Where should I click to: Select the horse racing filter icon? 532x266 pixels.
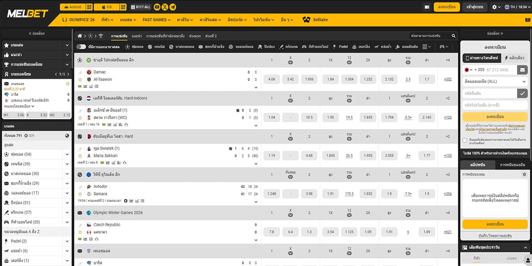tap(376, 47)
